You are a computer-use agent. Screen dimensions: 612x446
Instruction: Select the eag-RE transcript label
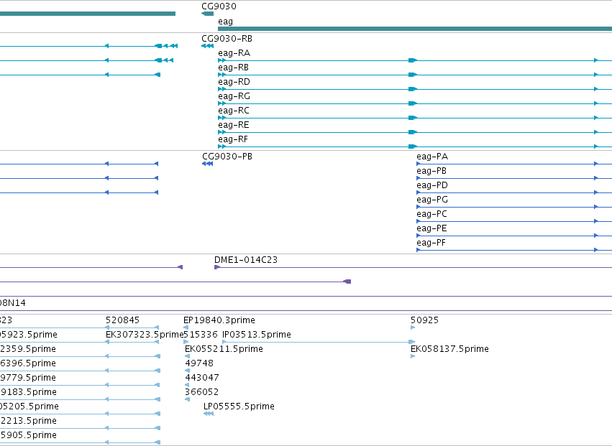[x=234, y=125]
